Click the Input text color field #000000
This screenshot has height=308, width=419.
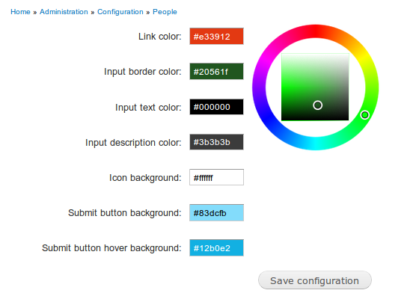coord(216,107)
